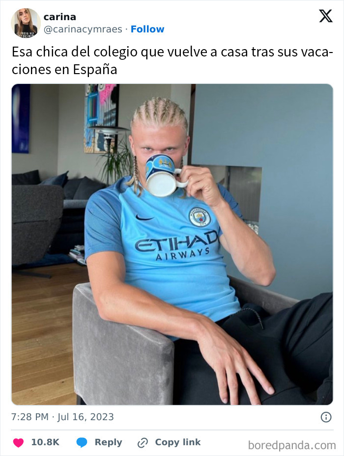344x456 pixels.
Task: Open the @carinacymraes handle link
Action: pyautogui.click(x=83, y=29)
